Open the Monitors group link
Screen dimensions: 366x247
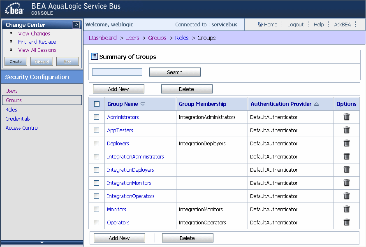coord(116,210)
